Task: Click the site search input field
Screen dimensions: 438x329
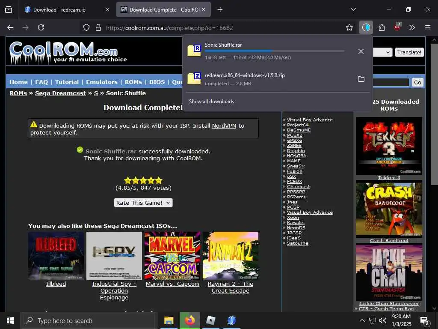Action: 391,83
